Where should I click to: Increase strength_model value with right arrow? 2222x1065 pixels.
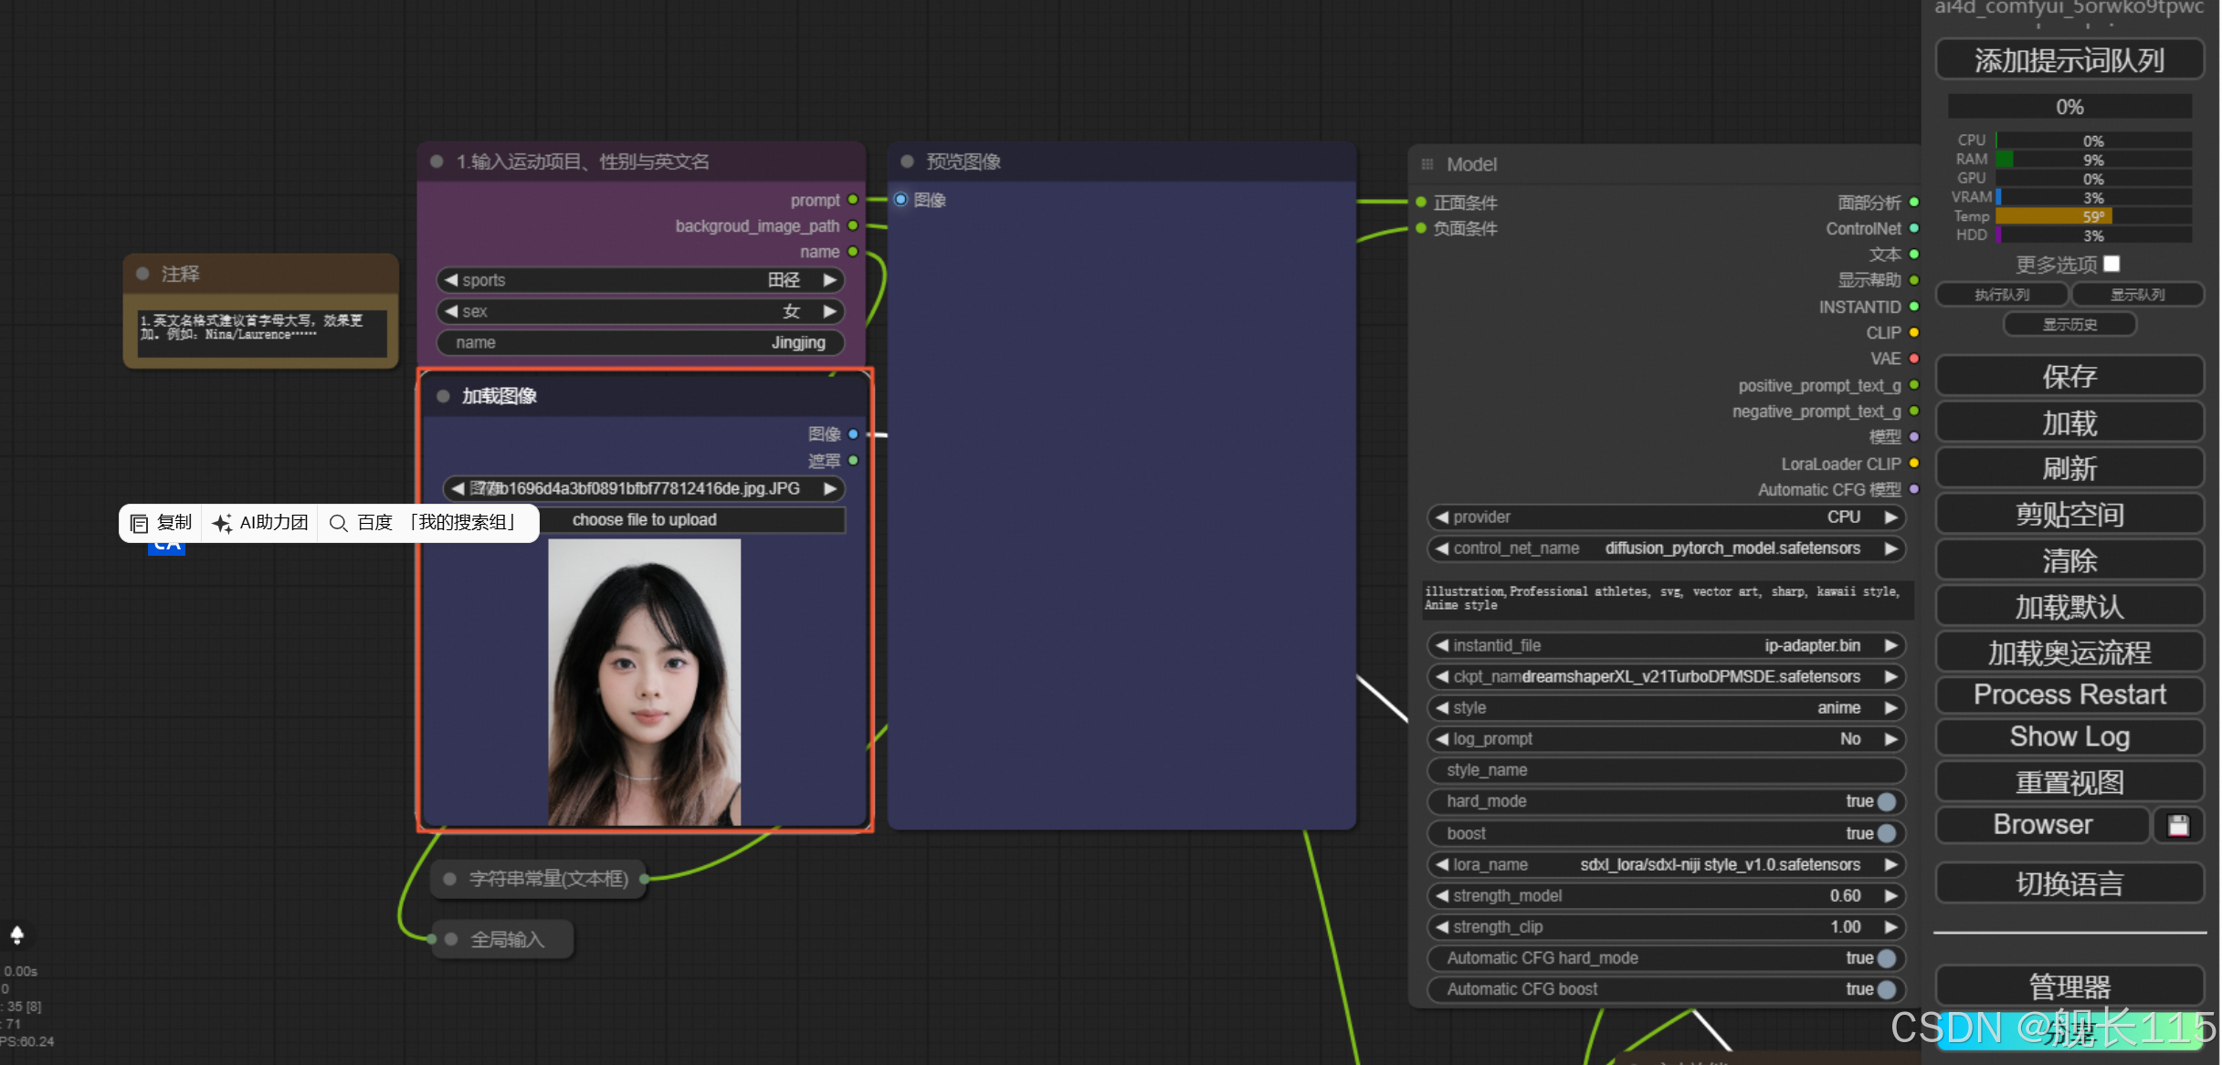[x=1890, y=896]
